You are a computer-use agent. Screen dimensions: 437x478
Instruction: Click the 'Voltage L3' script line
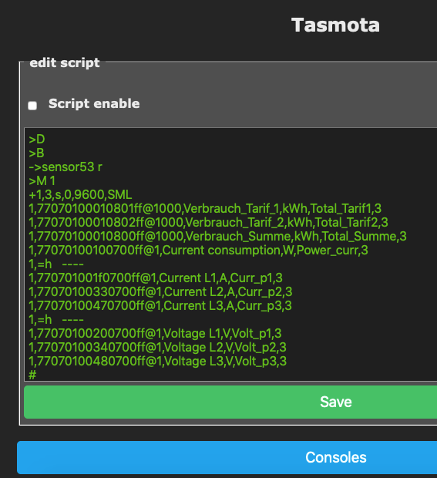157,361
